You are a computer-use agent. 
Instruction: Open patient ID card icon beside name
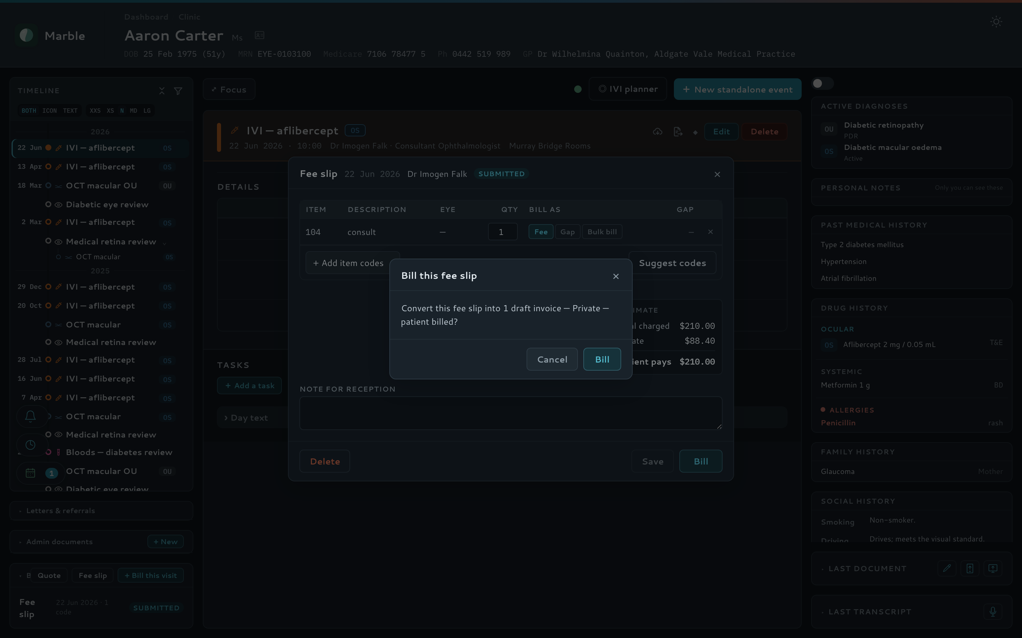point(260,35)
